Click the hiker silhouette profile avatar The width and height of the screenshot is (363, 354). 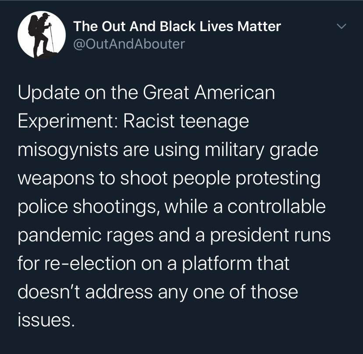[42, 34]
